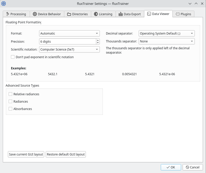Select the Data Viewer tab
The width and height of the screenshot is (206, 173).
click(x=158, y=14)
